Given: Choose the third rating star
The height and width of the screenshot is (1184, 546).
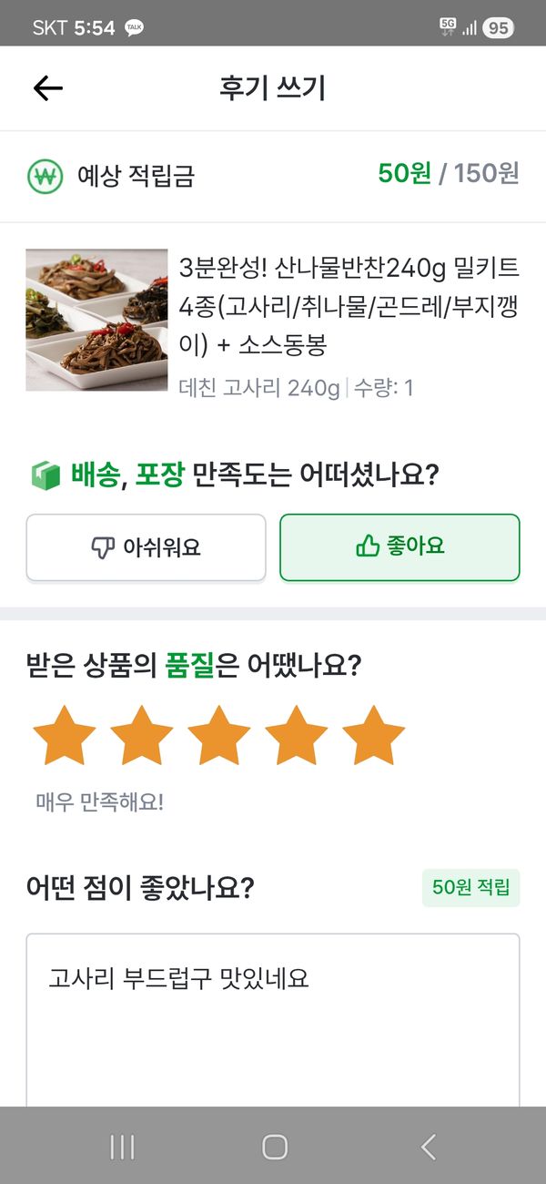Looking at the screenshot, I should 218,735.
